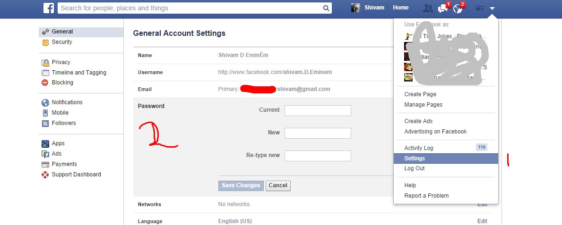Open Security settings section
The height and width of the screenshot is (225, 562).
click(x=61, y=42)
